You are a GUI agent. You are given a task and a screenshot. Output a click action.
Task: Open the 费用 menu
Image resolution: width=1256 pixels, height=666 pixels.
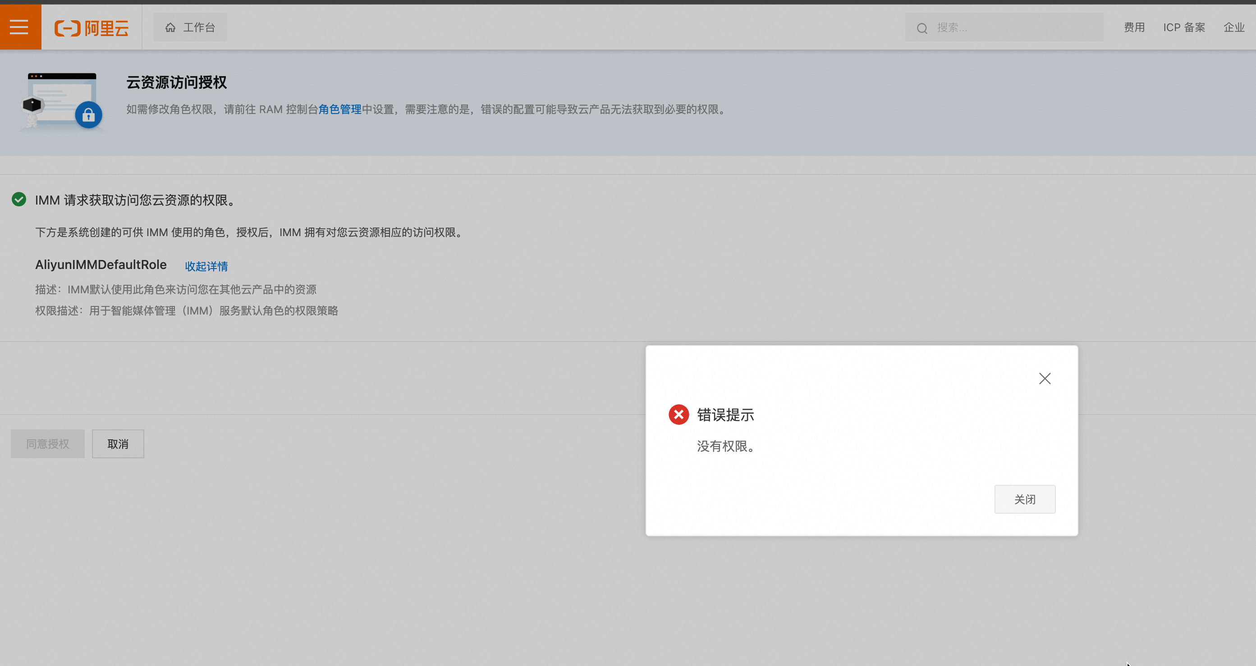click(x=1134, y=28)
